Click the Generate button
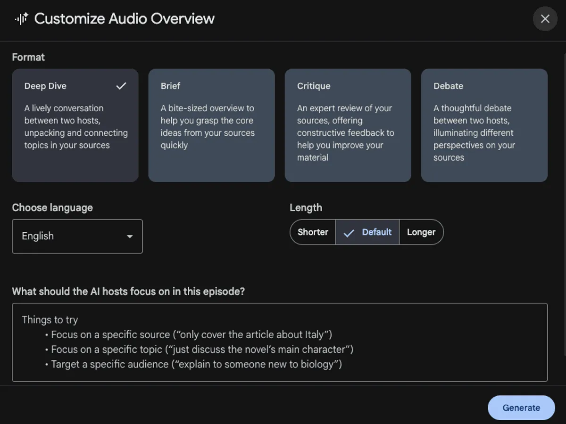The width and height of the screenshot is (566, 424). [x=521, y=408]
